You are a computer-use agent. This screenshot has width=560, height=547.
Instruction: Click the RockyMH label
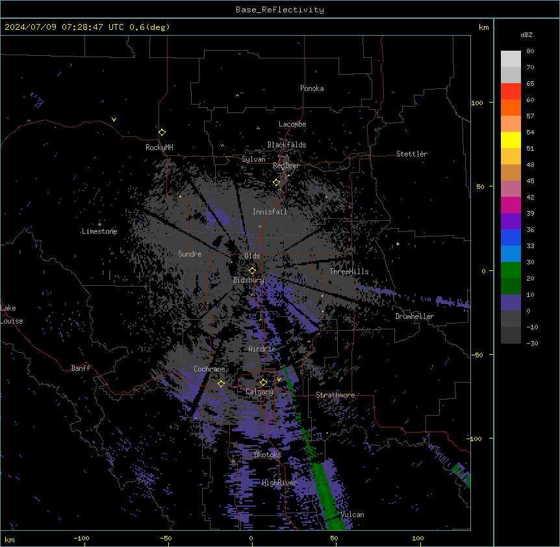(x=159, y=147)
